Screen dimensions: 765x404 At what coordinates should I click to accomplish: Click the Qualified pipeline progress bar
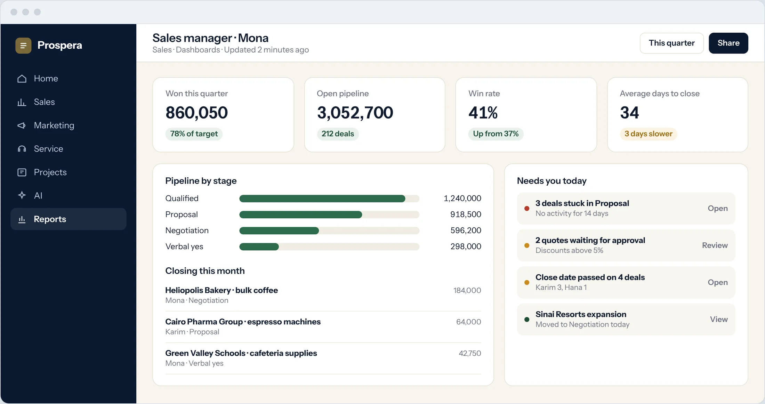tap(329, 199)
